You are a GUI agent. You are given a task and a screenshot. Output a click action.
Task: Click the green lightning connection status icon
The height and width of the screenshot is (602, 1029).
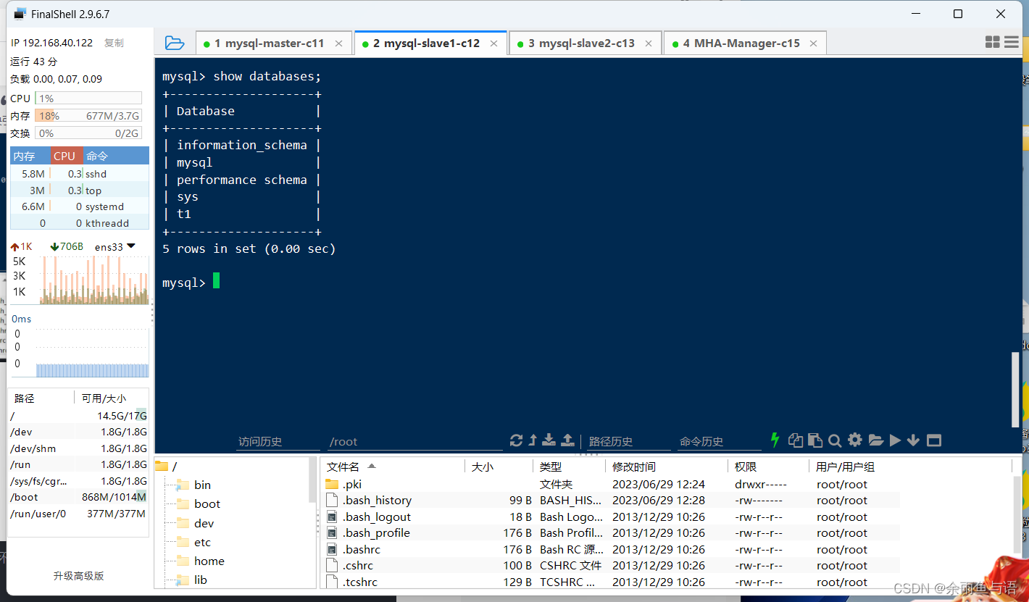[x=775, y=440]
